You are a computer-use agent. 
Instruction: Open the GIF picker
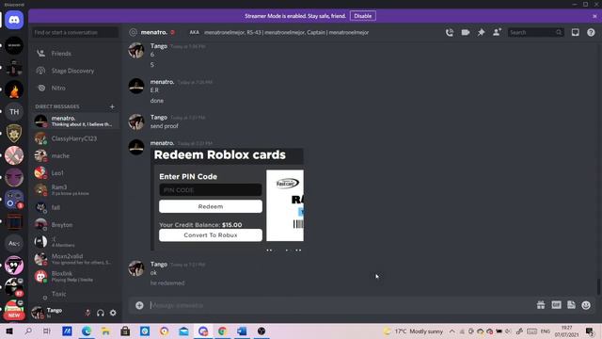(556, 305)
